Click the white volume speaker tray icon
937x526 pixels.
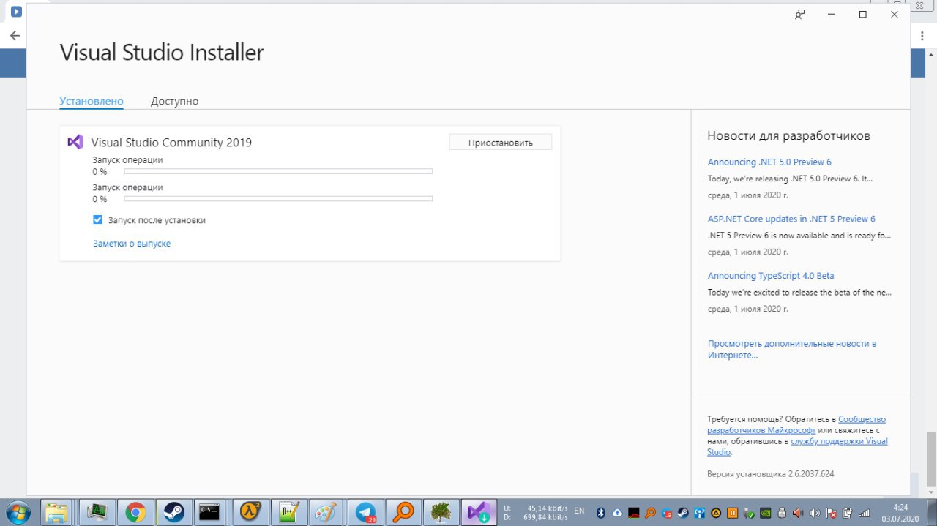(814, 513)
